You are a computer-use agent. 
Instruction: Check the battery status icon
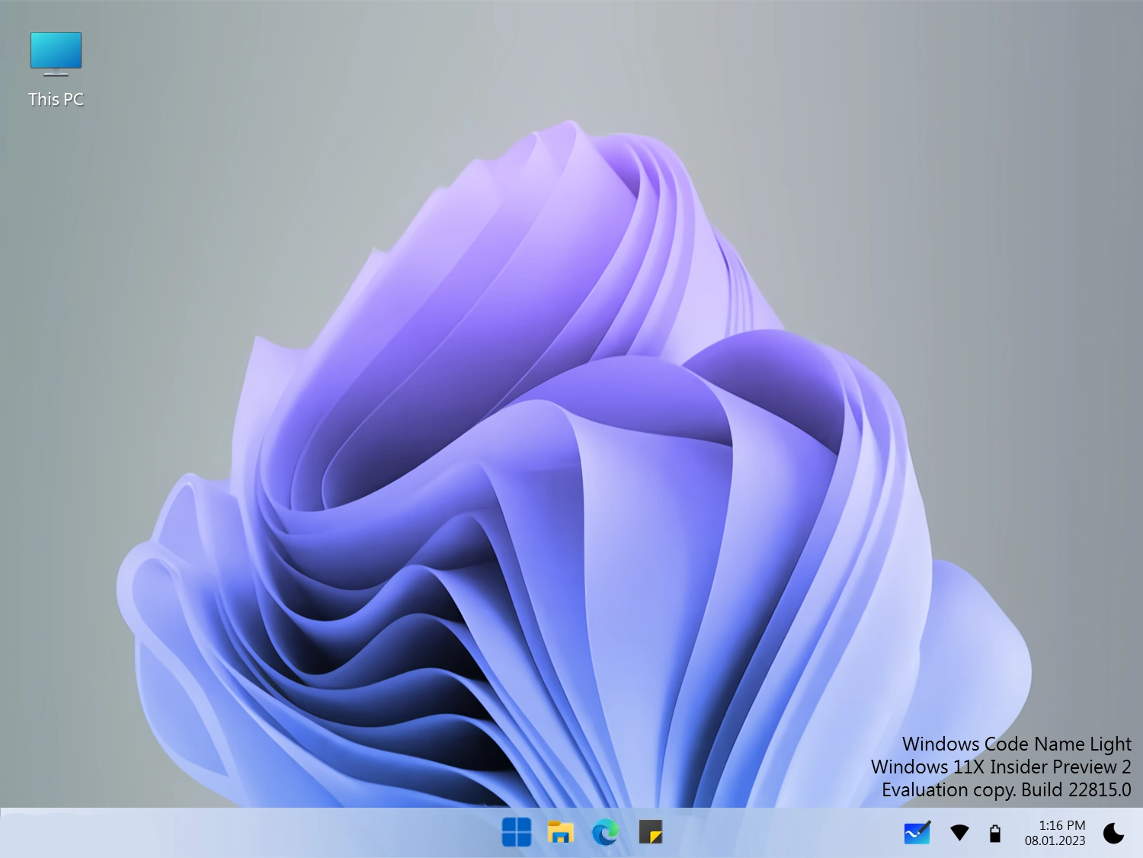[x=995, y=833]
